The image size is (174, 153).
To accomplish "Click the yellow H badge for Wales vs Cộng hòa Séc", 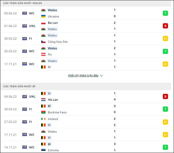I will coord(165,39).
